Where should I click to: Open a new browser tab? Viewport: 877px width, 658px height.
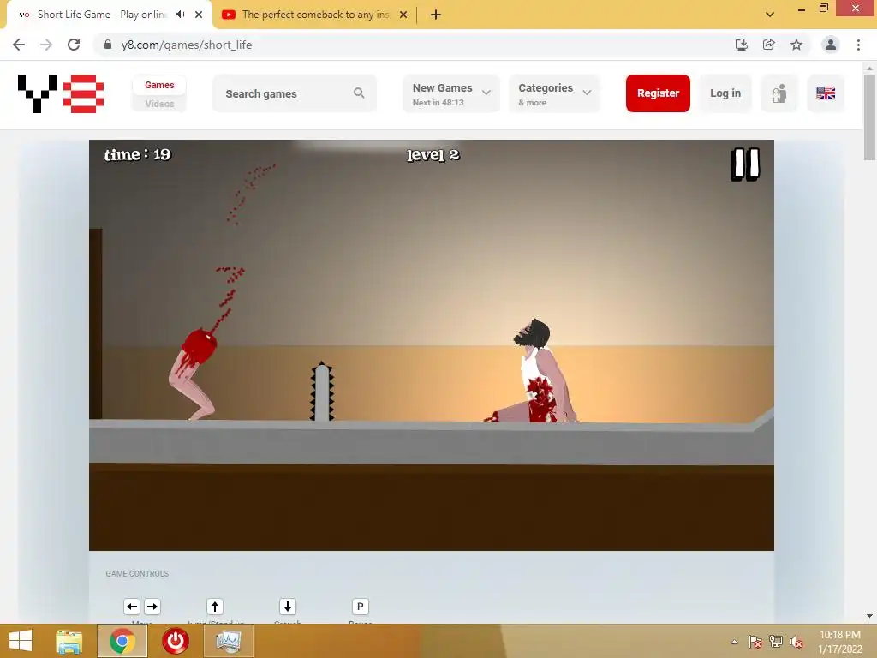pos(436,15)
